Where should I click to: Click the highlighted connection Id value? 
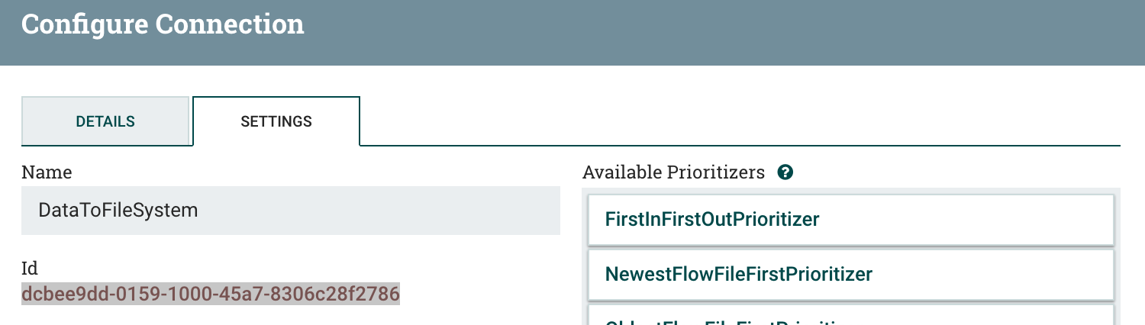pos(210,294)
